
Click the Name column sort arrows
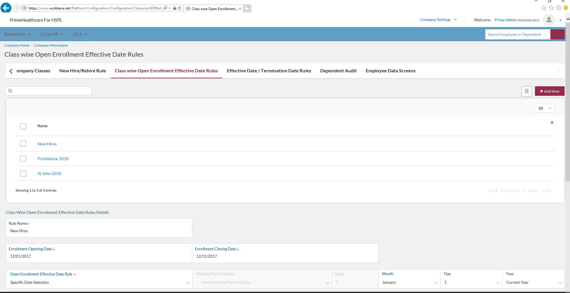tap(552, 122)
